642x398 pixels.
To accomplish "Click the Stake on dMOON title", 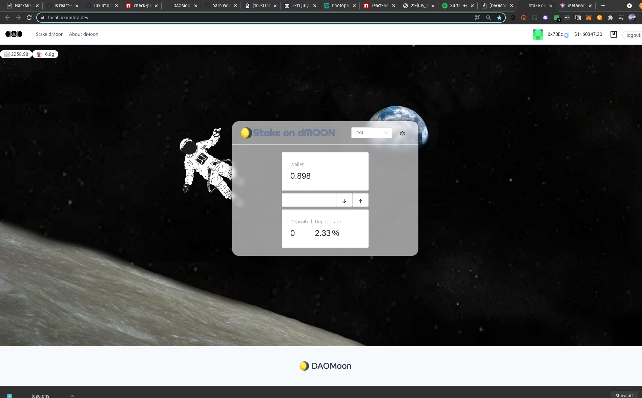I will pyautogui.click(x=294, y=133).
